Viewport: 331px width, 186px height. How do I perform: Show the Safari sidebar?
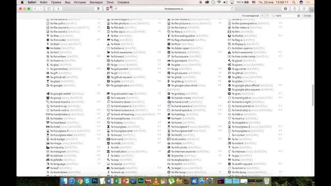pos(49,9)
